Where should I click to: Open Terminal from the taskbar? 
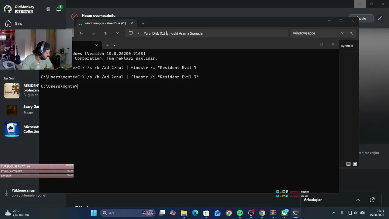pos(295,213)
